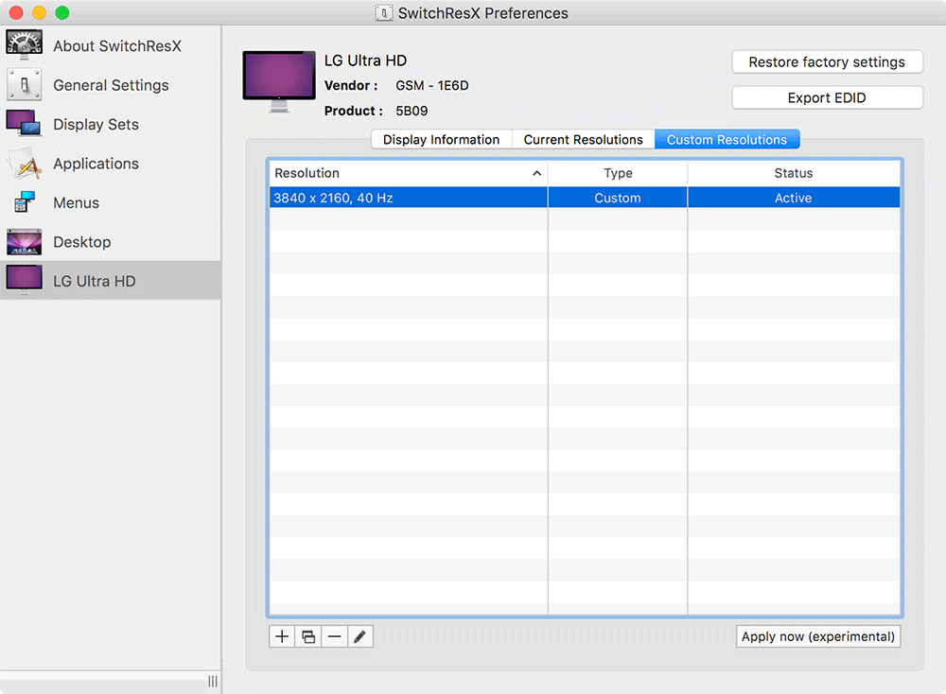The image size is (946, 694).
Task: Click the LG Ultra HD sidebar monitor icon
Action: coord(25,281)
